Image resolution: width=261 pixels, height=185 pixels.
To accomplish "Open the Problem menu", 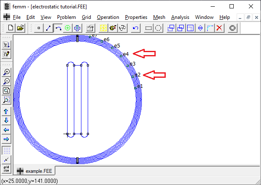I will pyautogui.click(x=66, y=17).
